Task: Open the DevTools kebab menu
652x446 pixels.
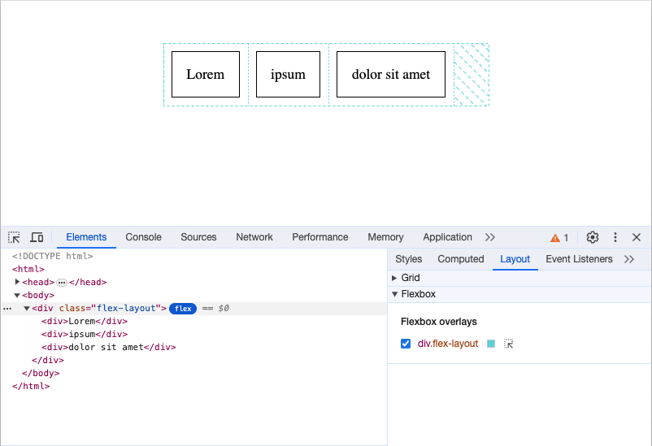Action: [x=615, y=237]
